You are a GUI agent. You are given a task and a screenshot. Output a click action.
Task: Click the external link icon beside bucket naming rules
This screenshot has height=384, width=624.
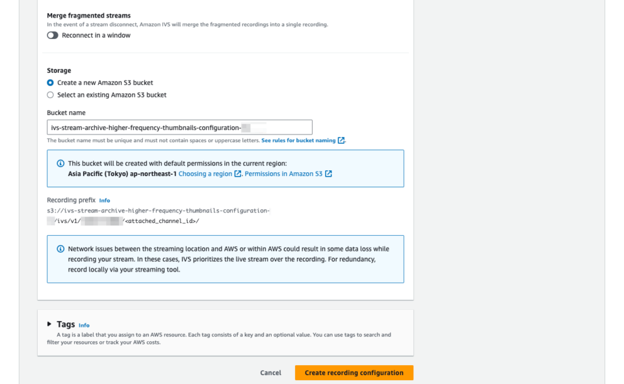click(341, 140)
